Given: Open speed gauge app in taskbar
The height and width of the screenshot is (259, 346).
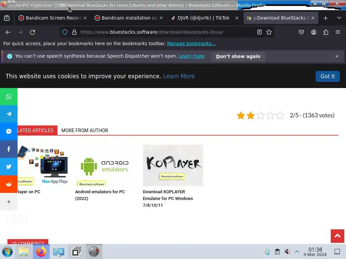Looking at the screenshot, I should pos(94,252).
